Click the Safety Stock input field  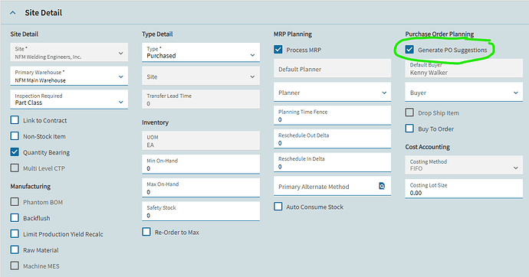tap(201, 211)
